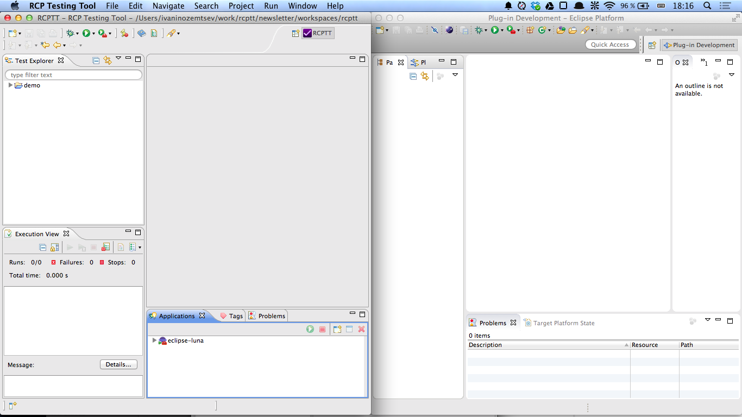Click the blue book icon in RCPTT toolbar
The height and width of the screenshot is (417, 742).
point(142,33)
